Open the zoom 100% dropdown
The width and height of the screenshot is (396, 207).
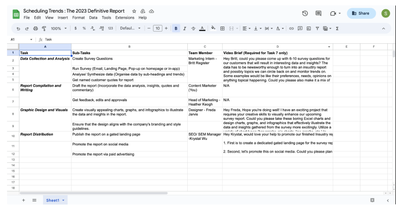[x=59, y=29]
